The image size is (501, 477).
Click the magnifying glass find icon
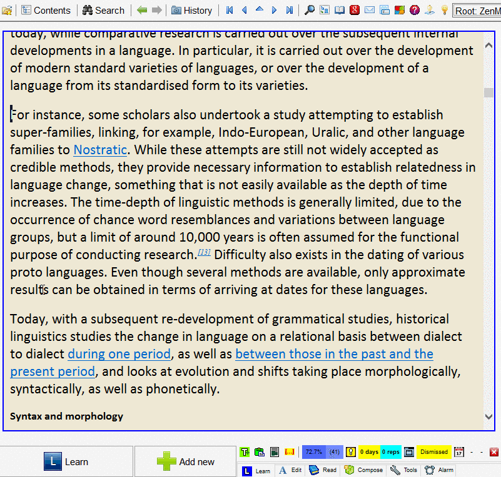(309, 10)
